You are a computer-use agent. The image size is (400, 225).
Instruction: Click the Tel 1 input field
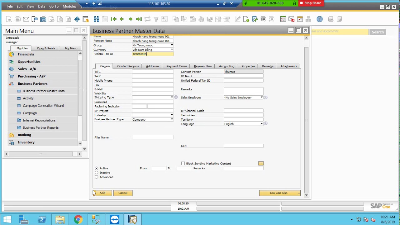pos(153,72)
